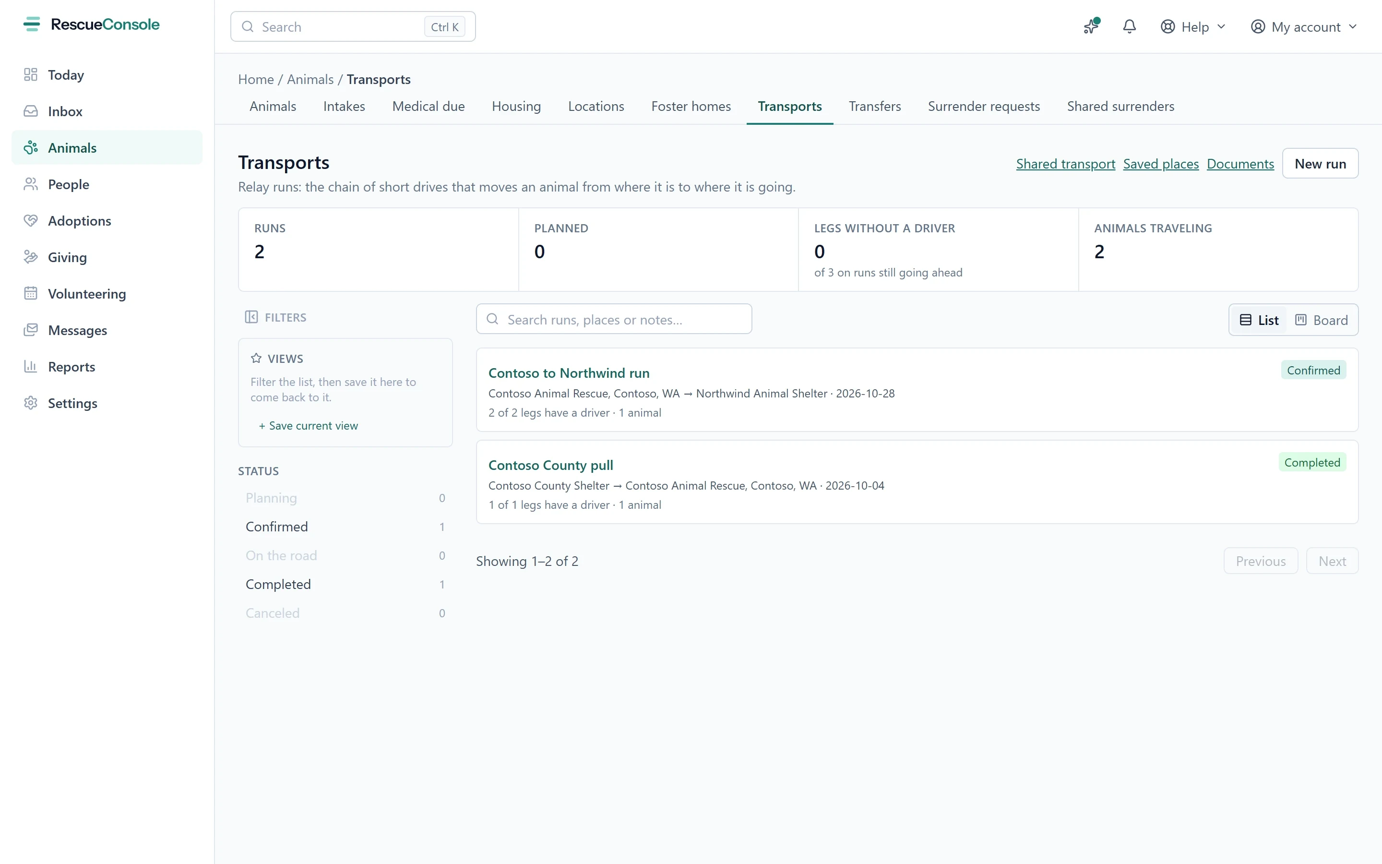The height and width of the screenshot is (864, 1382).
Task: Filter by Confirmed status
Action: pyautogui.click(x=345, y=527)
